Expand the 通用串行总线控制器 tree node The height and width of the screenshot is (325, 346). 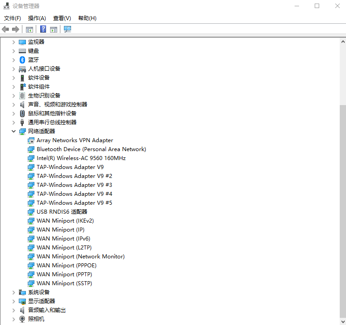[x=13, y=122]
